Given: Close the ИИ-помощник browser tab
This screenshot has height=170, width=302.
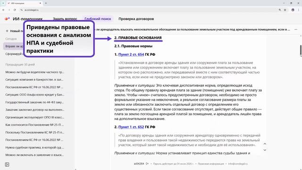Looking at the screenshot, I should click(x=40, y=3).
